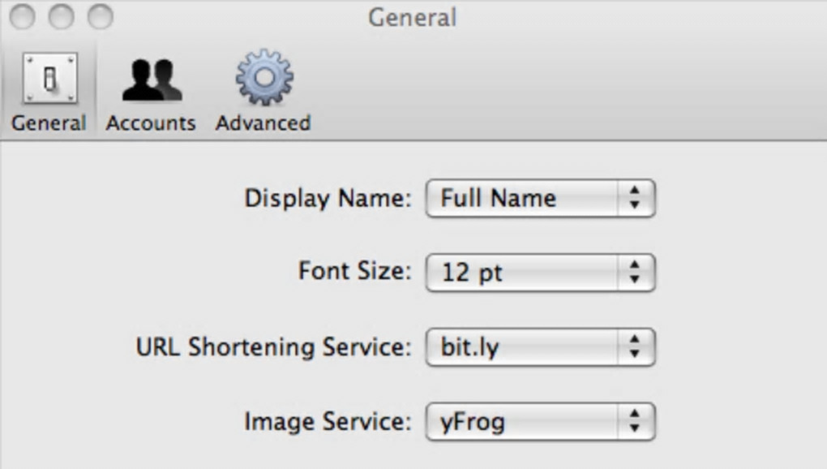Minimize the preferences window
The image size is (827, 469).
tap(62, 16)
